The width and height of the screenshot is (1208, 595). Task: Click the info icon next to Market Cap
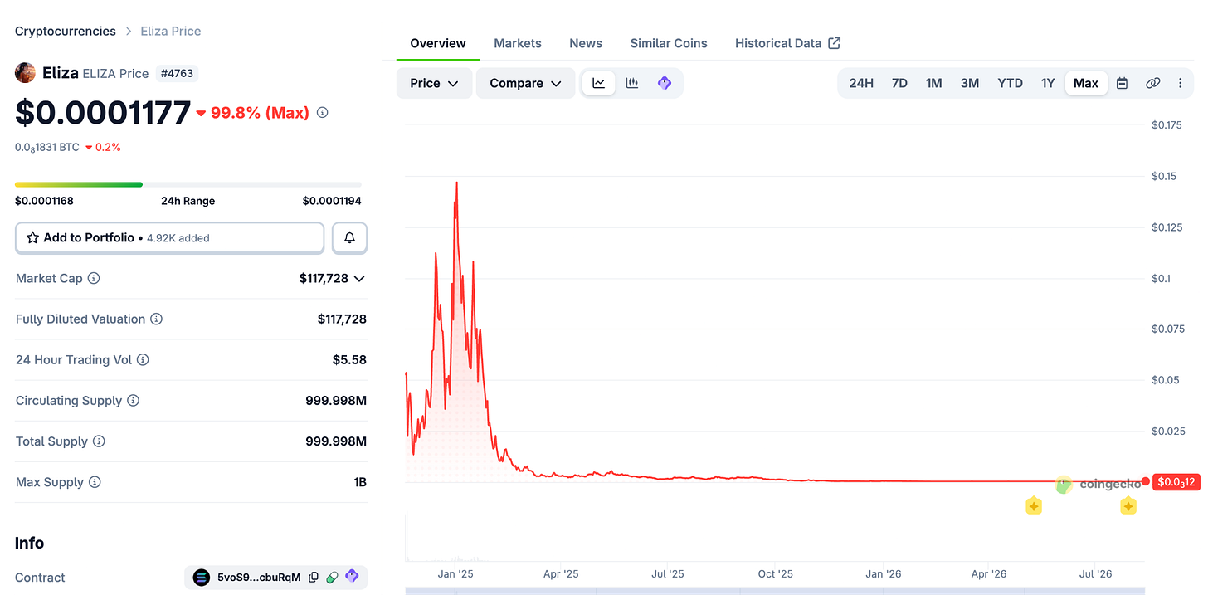click(x=94, y=278)
